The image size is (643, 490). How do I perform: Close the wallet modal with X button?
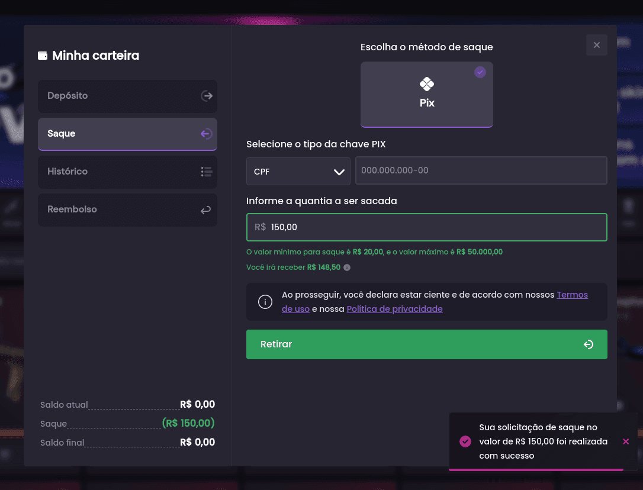click(597, 45)
